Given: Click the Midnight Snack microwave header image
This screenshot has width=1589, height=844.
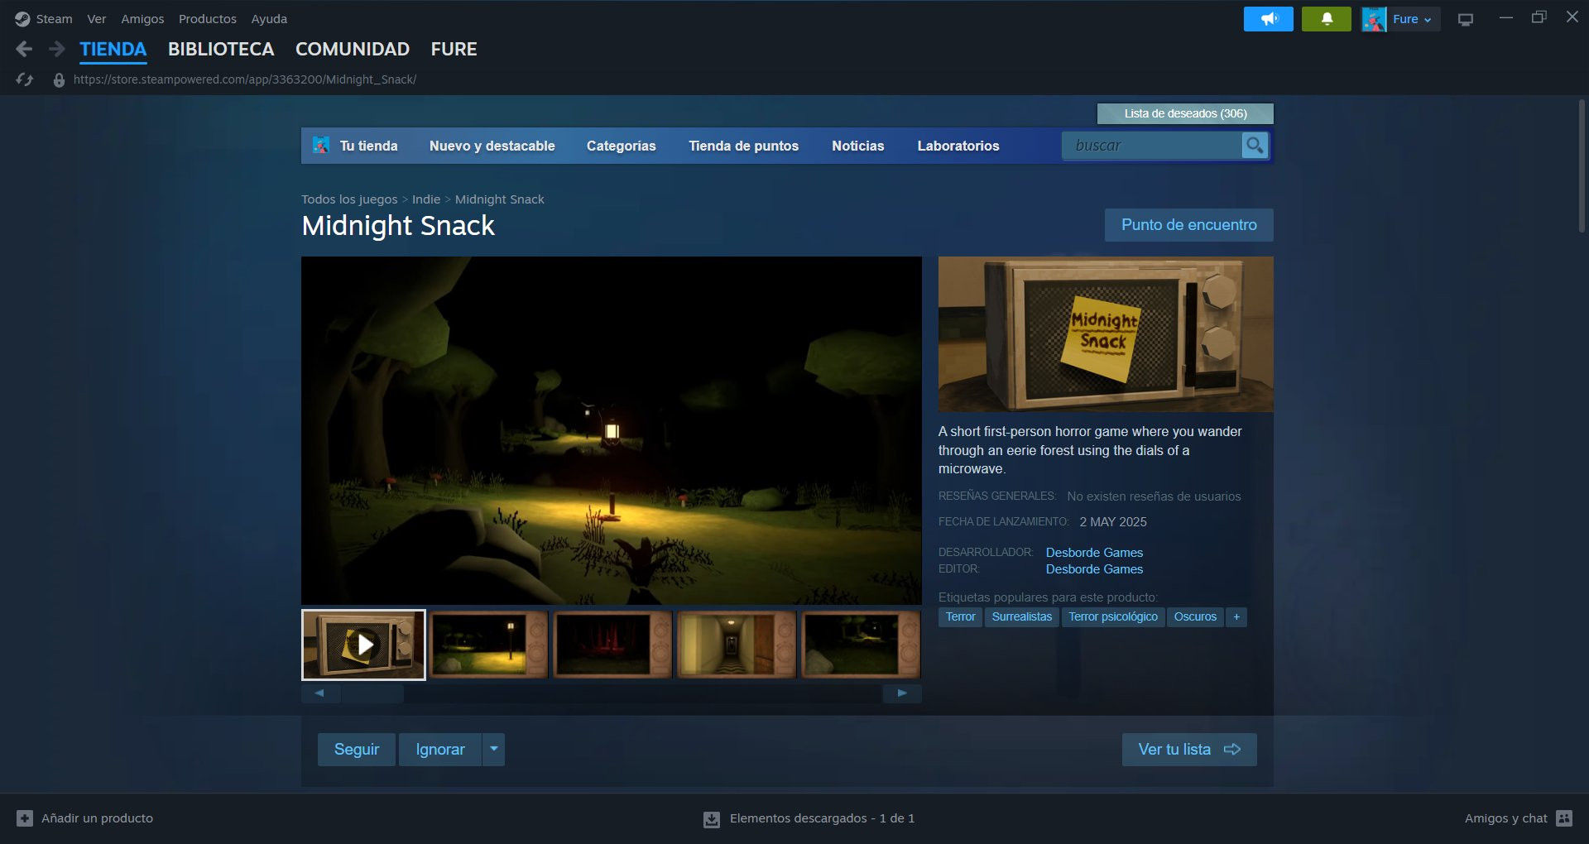Looking at the screenshot, I should pos(1106,334).
